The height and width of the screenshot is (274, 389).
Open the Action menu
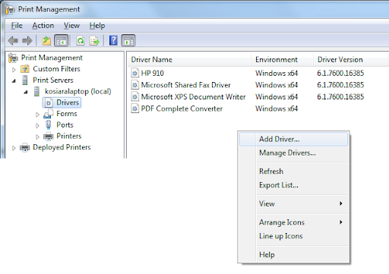coord(43,26)
